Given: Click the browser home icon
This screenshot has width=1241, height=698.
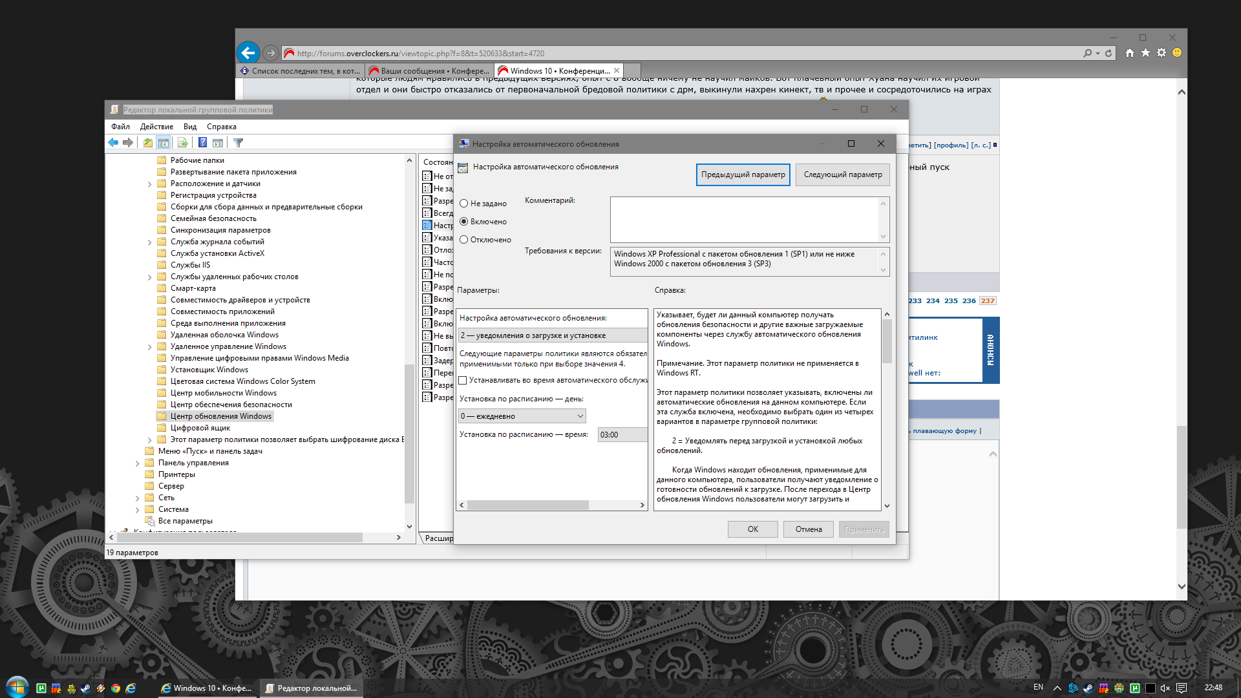Looking at the screenshot, I should point(1129,53).
